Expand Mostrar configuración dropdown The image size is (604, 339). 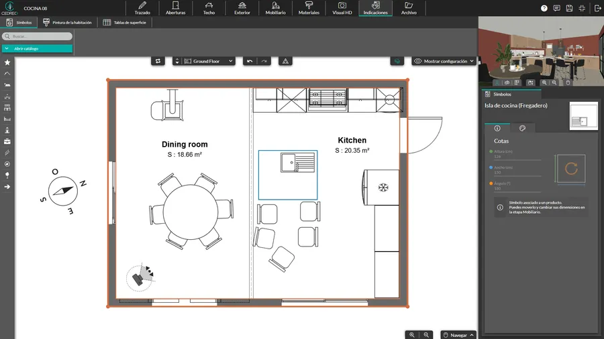click(x=444, y=61)
